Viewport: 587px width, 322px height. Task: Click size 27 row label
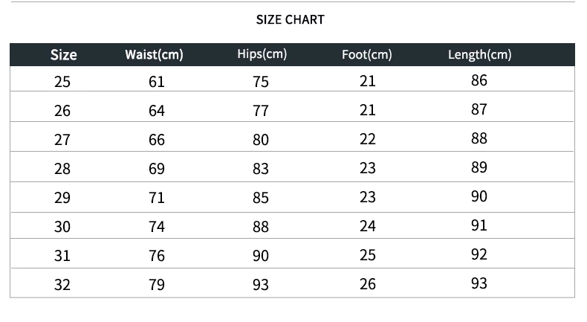tap(62, 140)
